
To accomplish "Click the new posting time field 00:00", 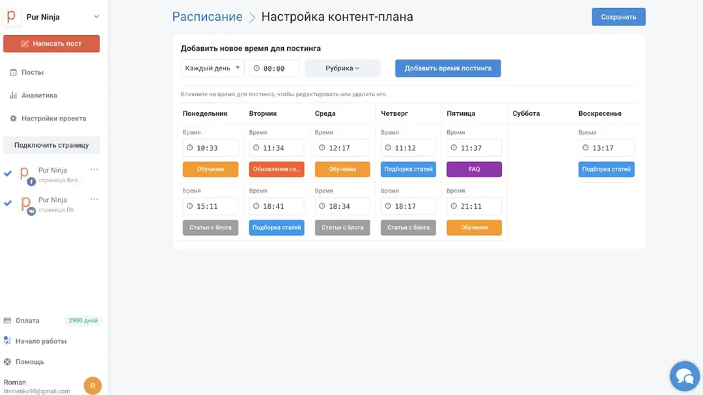I will tap(275, 68).
